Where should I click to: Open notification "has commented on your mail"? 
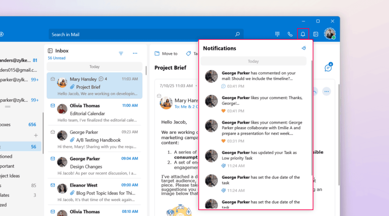point(254,79)
